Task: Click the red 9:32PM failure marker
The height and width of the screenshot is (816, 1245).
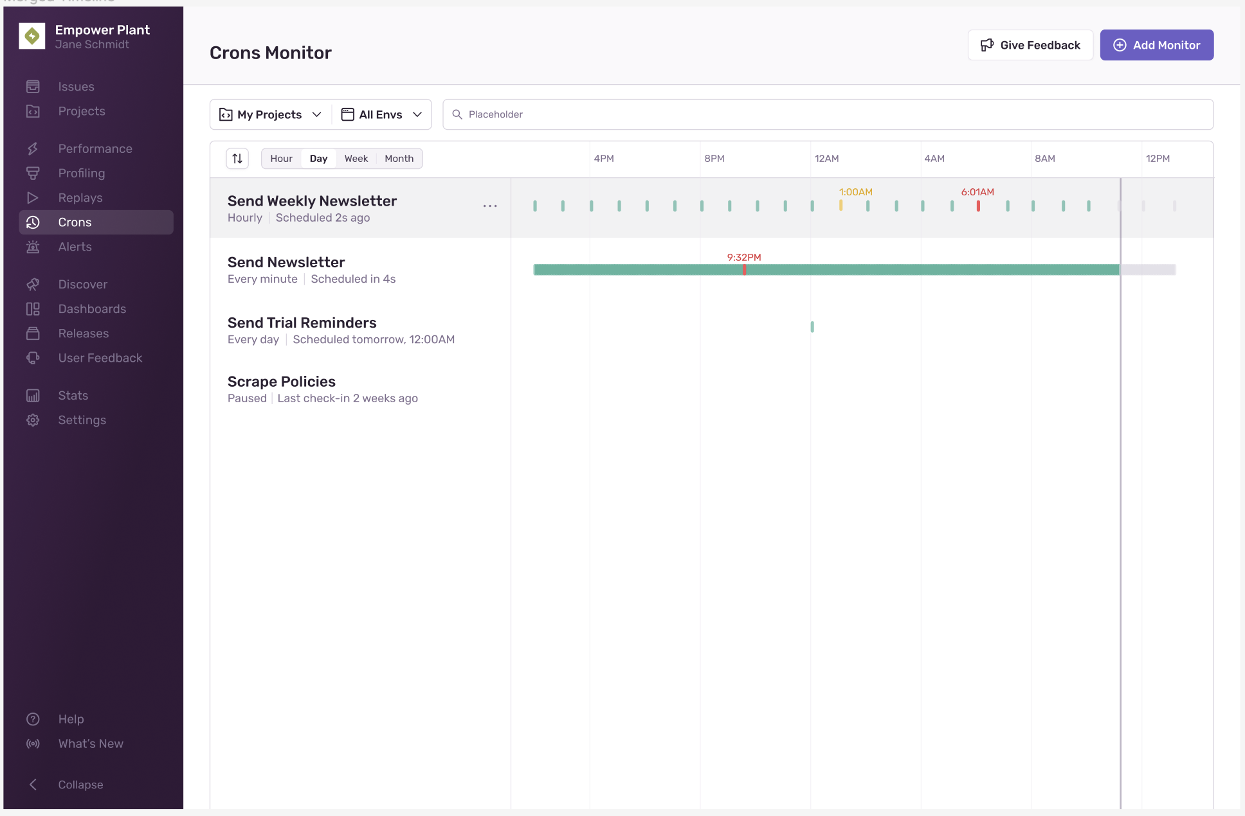Action: click(744, 270)
